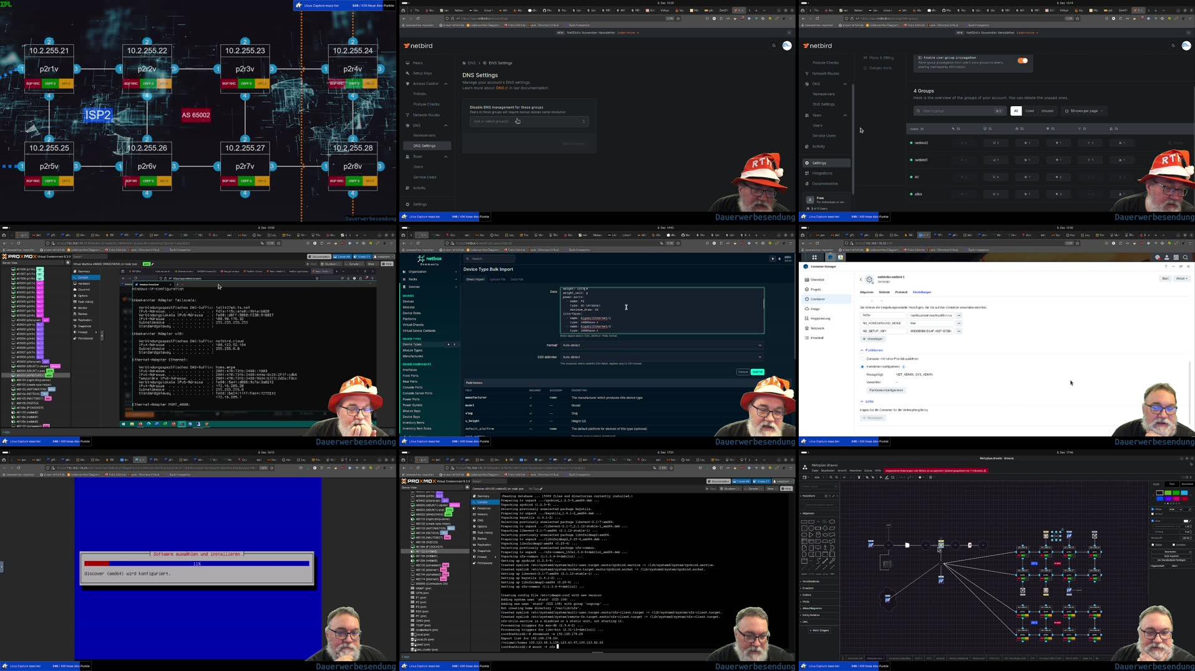Image resolution: width=1195 pixels, height=671 pixels.
Task: Select Funktionen konfigurieren radio button
Action: [x=862, y=366]
